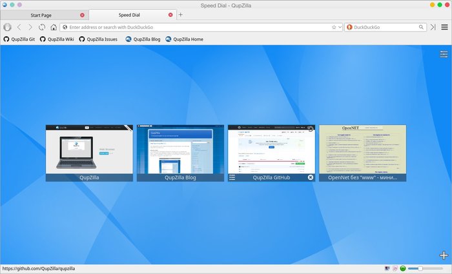The image size is (452, 274).
Task: Open the QupZilla Blog bookmark
Action: click(x=143, y=39)
